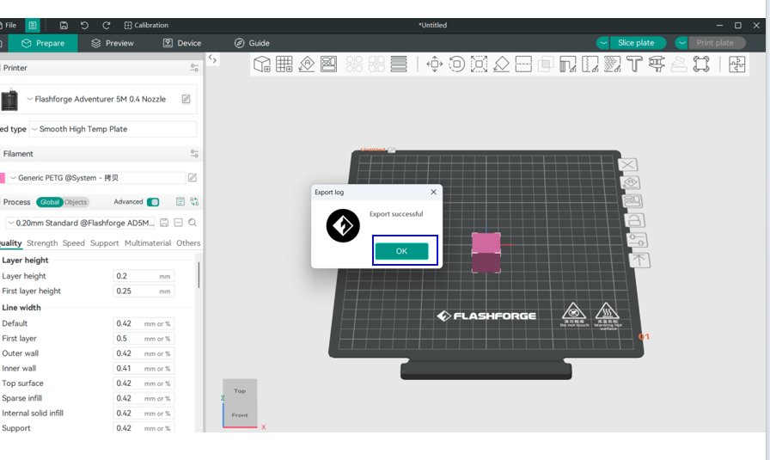This screenshot has width=770, height=460.
Task: Click the plate lock icon on bed
Action: 634,221
